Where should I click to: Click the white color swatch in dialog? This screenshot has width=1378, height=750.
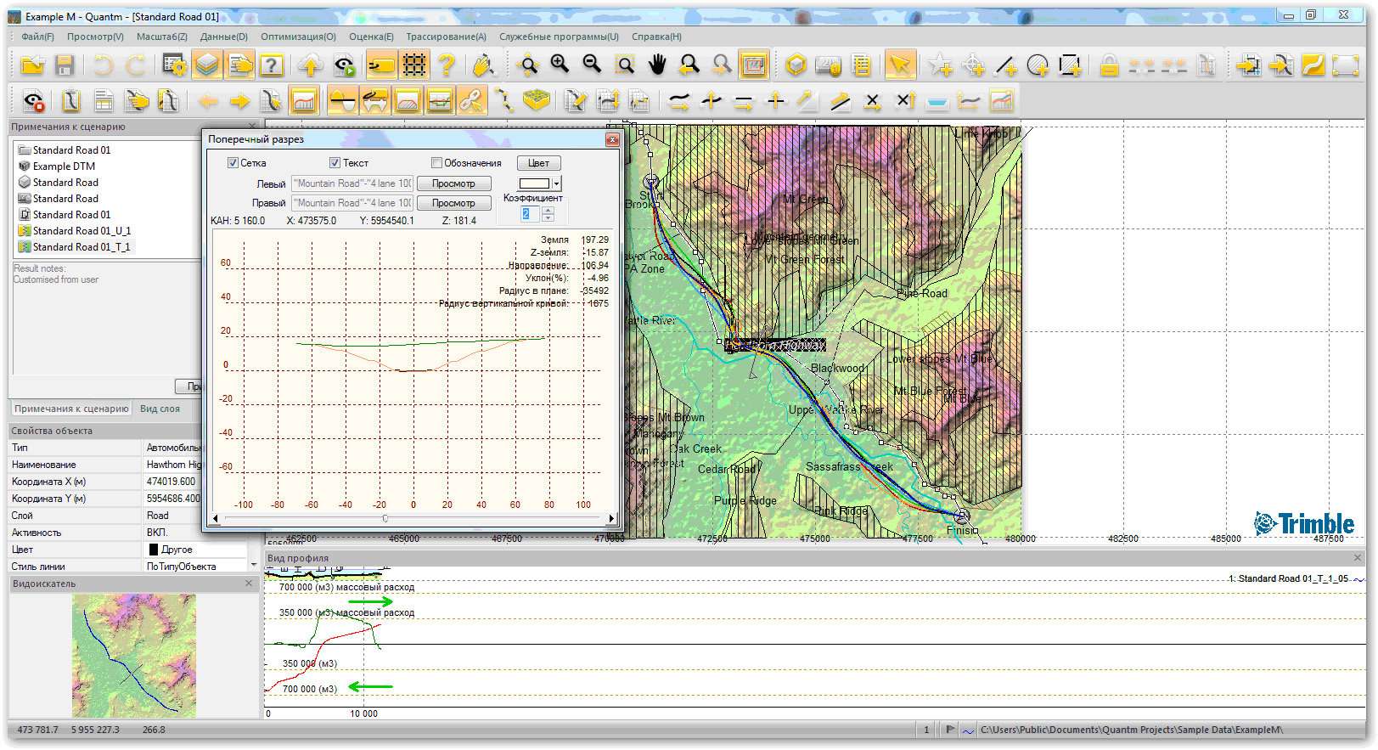coord(534,183)
